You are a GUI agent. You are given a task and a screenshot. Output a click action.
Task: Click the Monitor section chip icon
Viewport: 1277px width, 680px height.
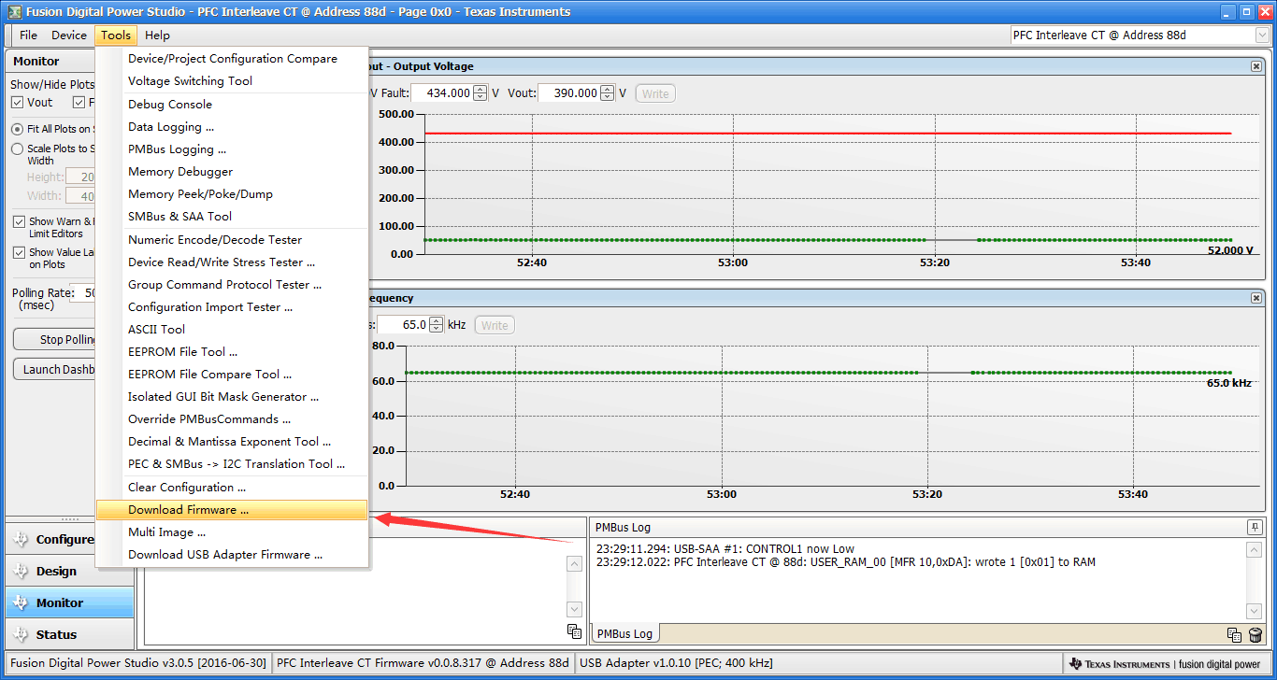(22, 603)
